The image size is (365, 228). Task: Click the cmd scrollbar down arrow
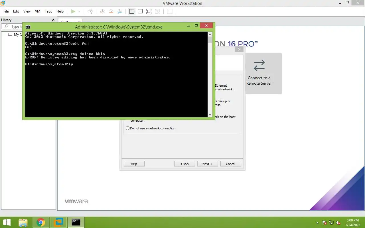210,115
